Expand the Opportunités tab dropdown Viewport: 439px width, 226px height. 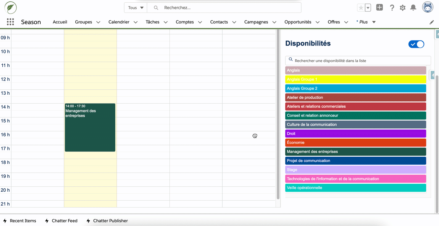coord(317,22)
